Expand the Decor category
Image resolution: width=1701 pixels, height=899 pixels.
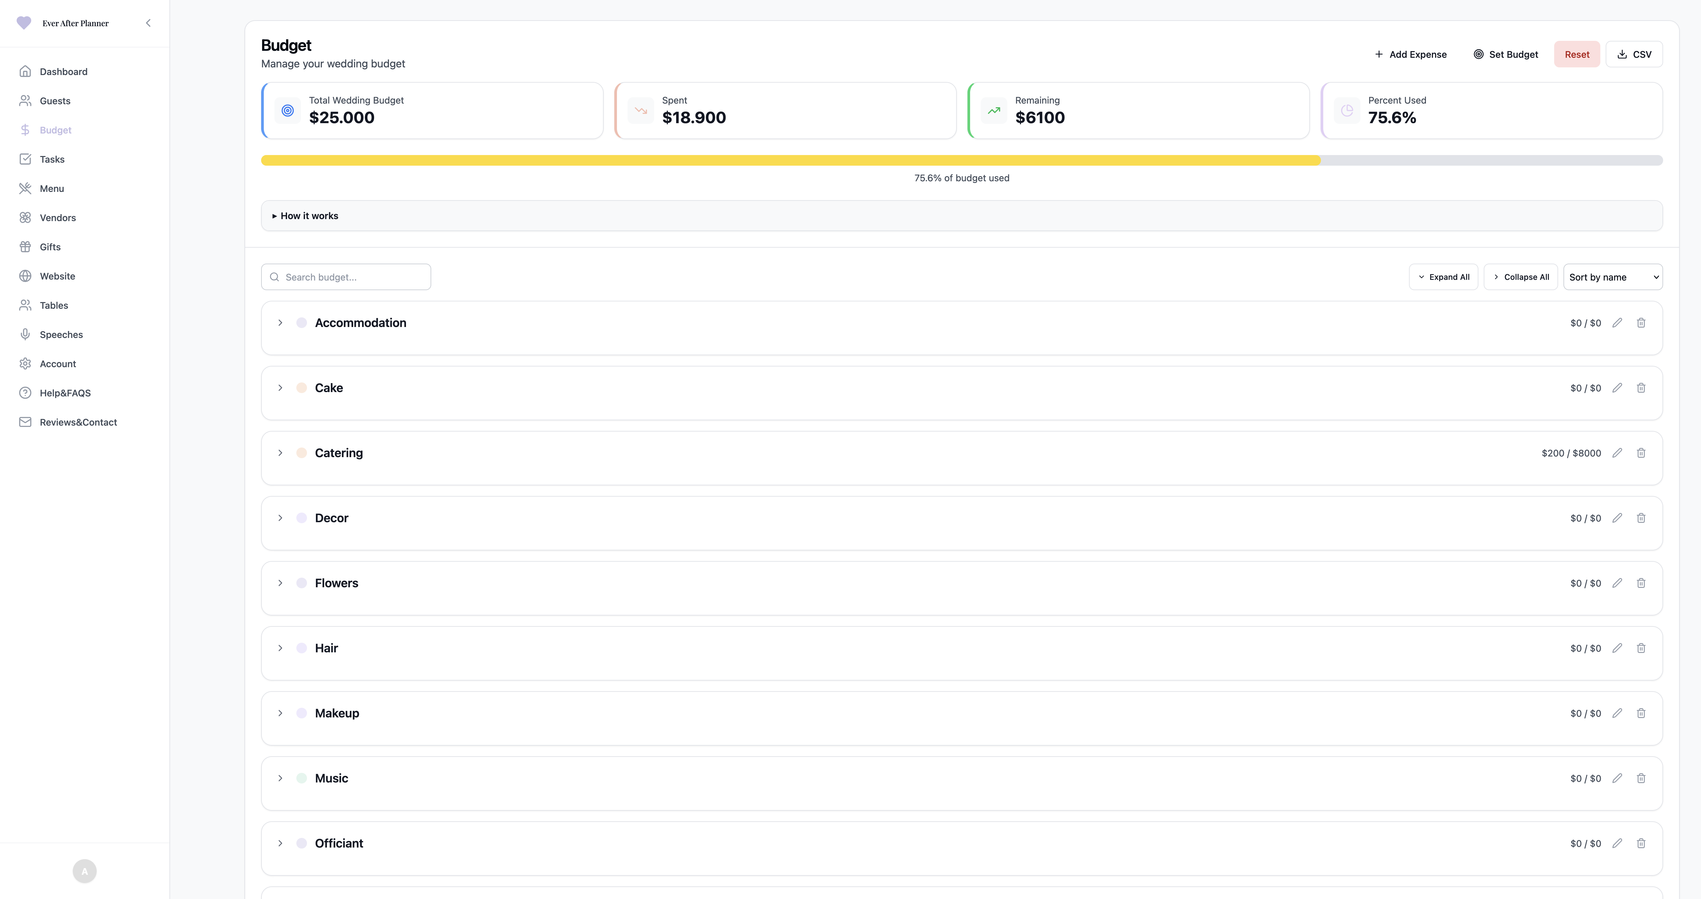(280, 518)
